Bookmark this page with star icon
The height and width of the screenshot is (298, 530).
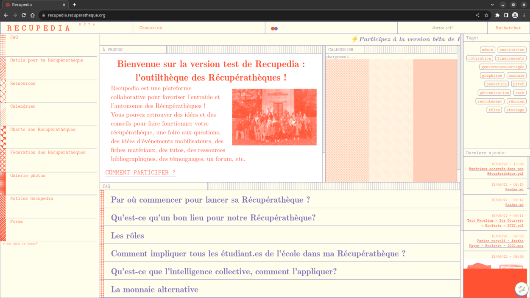pos(486,15)
